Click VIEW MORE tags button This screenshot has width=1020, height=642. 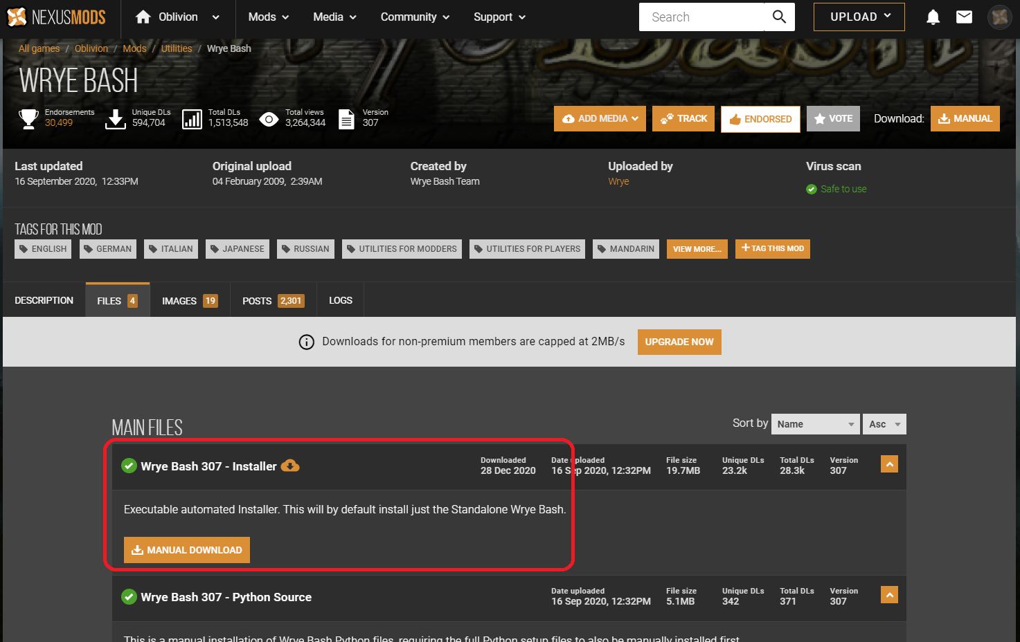697,249
